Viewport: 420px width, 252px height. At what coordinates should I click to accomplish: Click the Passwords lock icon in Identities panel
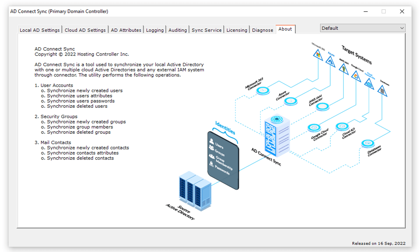point(211,164)
